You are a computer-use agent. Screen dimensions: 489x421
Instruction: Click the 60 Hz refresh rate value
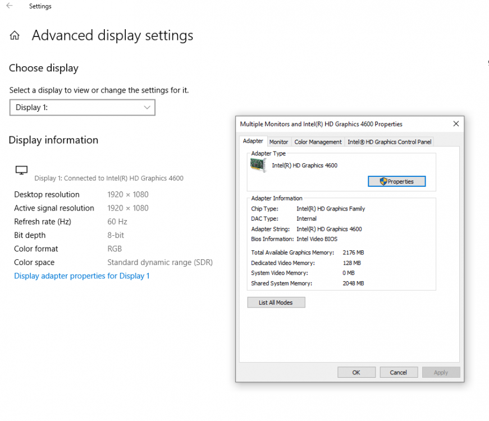point(117,222)
